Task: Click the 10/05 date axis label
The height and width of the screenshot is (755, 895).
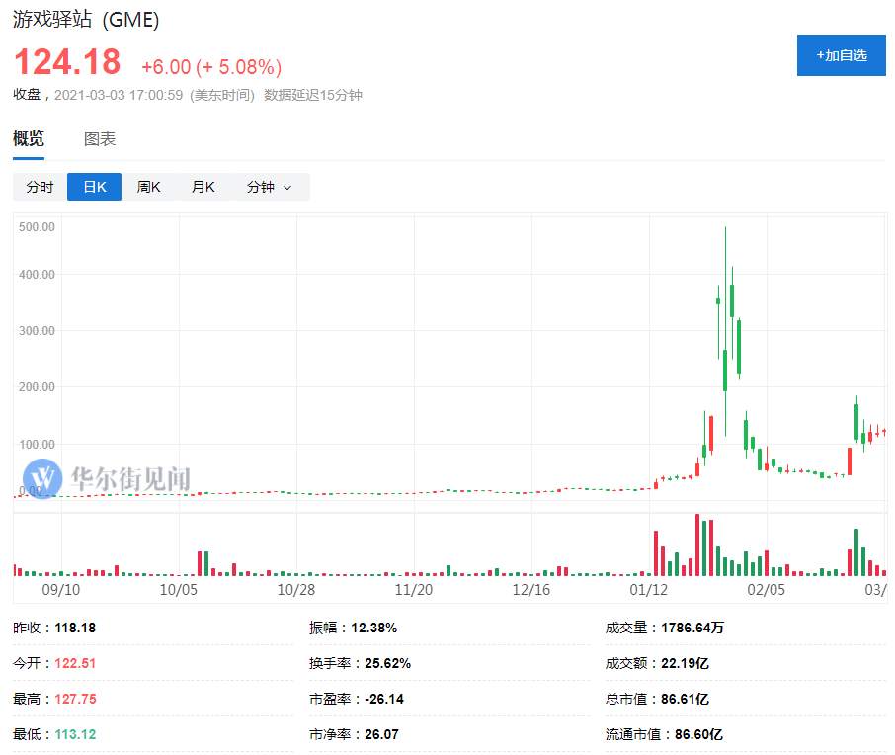Action: [179, 589]
